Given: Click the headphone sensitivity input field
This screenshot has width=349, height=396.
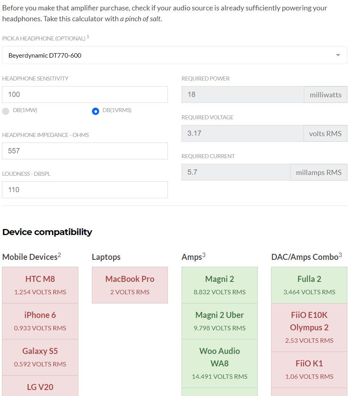Looking at the screenshot, I should point(85,94).
